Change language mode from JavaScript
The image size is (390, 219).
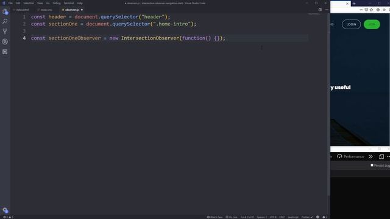tap(293, 217)
